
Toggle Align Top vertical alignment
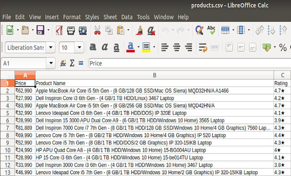coord(229,48)
